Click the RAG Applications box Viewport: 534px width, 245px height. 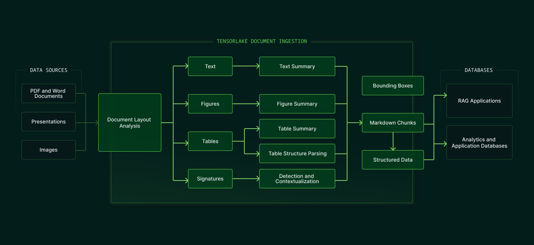479,101
